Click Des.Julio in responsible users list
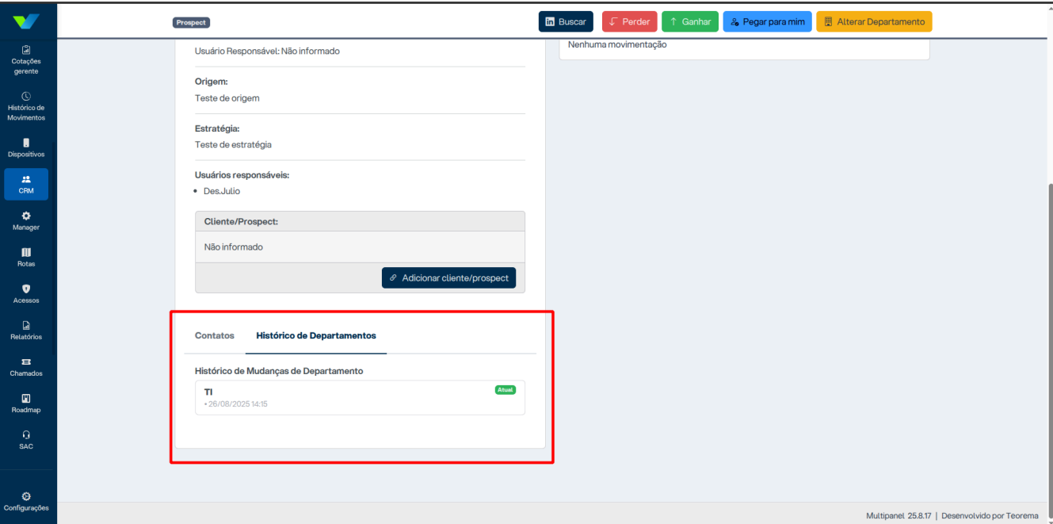This screenshot has height=524, width=1053. point(222,191)
